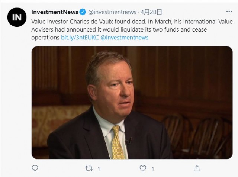Click the @investmentnews mention in tweet text
238x177 pixels.
[125, 38]
